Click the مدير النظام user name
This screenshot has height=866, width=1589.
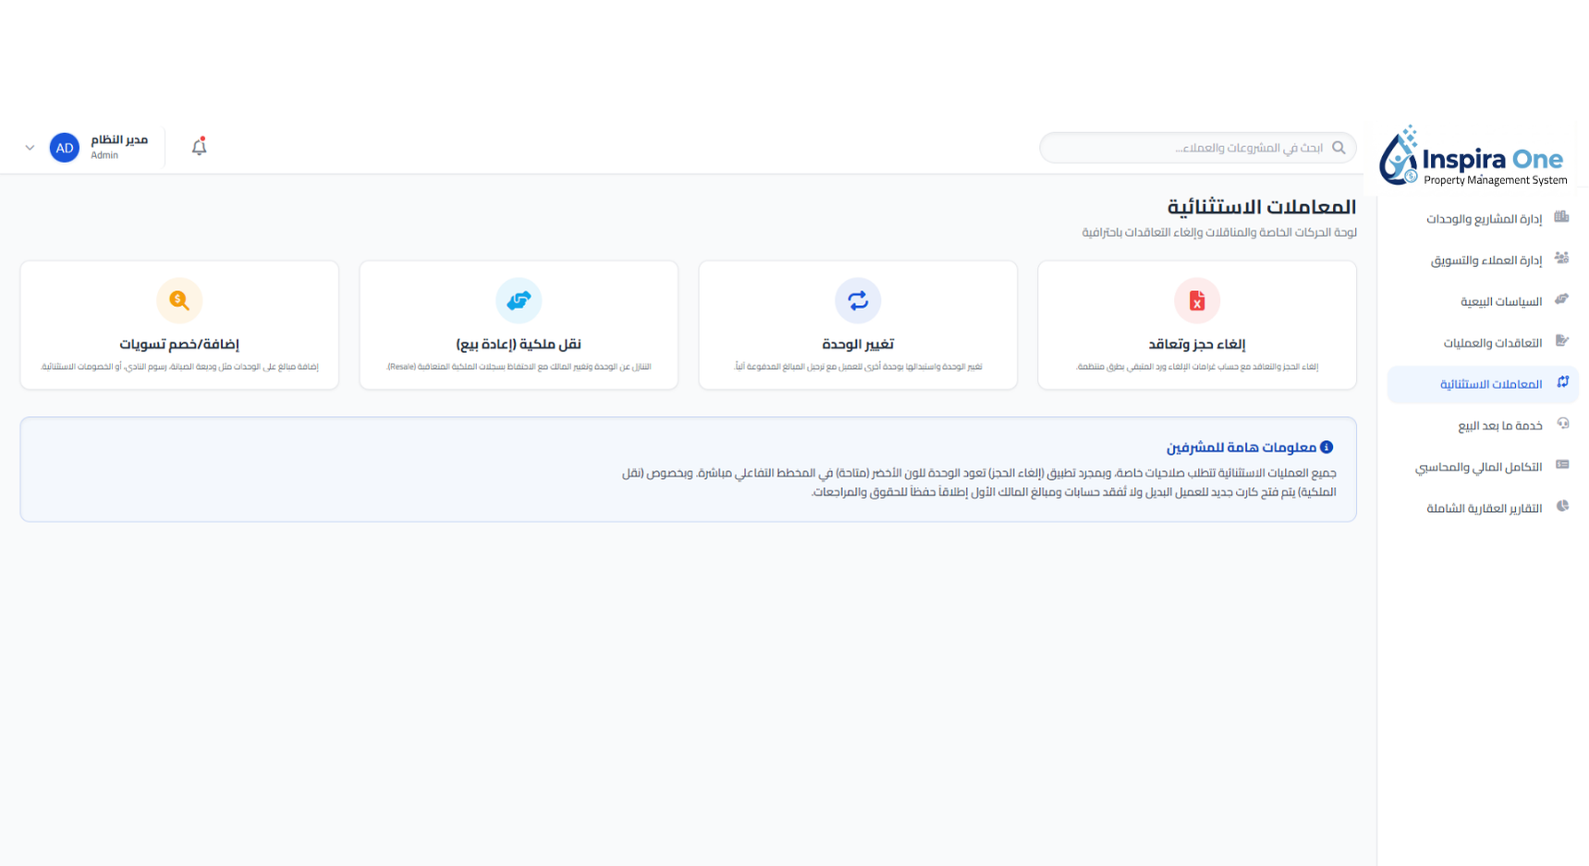point(119,140)
